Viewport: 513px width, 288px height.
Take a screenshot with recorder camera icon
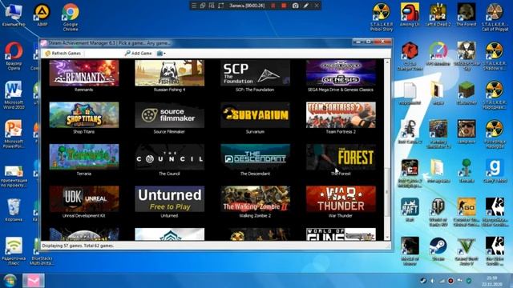[x=295, y=6]
